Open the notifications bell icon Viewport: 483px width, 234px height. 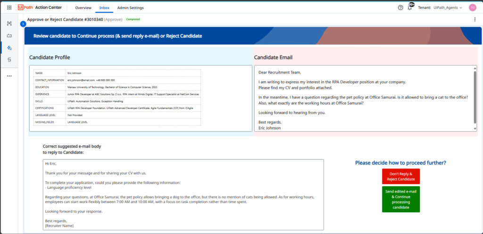click(410, 8)
